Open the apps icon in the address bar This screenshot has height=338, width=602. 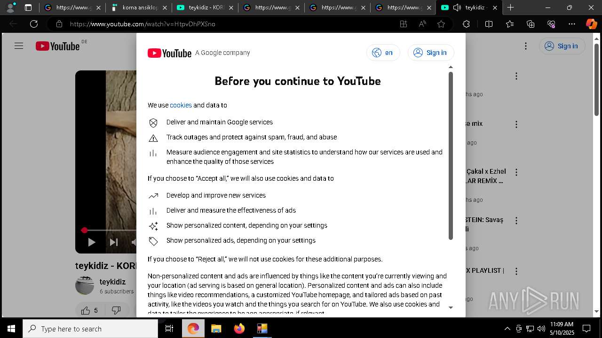click(404, 24)
